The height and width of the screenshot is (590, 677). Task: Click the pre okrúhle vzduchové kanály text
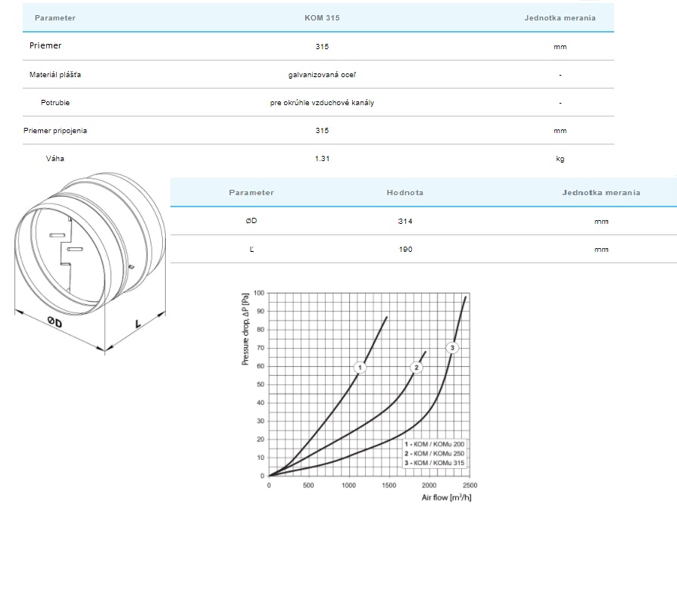point(322,103)
